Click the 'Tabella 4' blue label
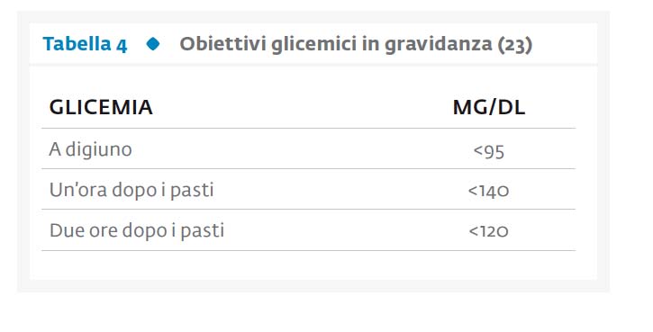 pos(85,44)
